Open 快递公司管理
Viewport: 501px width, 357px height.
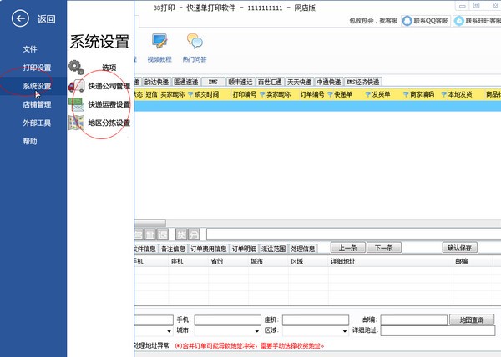point(109,86)
